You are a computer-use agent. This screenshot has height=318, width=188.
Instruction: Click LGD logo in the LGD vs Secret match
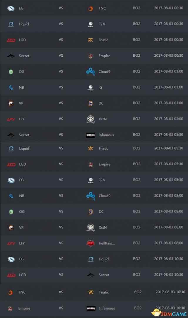click(x=11, y=275)
